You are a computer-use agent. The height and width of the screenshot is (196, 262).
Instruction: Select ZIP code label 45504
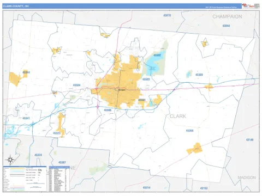(76, 85)
